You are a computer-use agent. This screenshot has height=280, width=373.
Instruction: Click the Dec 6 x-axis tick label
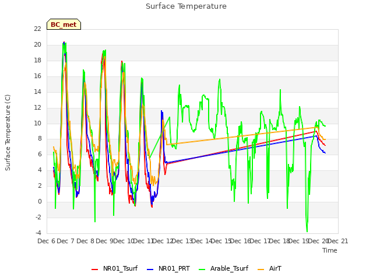coord(47,241)
